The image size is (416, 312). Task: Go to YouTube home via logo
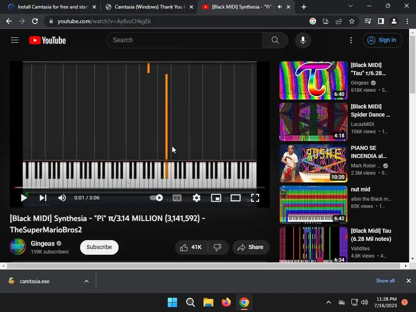click(x=48, y=40)
